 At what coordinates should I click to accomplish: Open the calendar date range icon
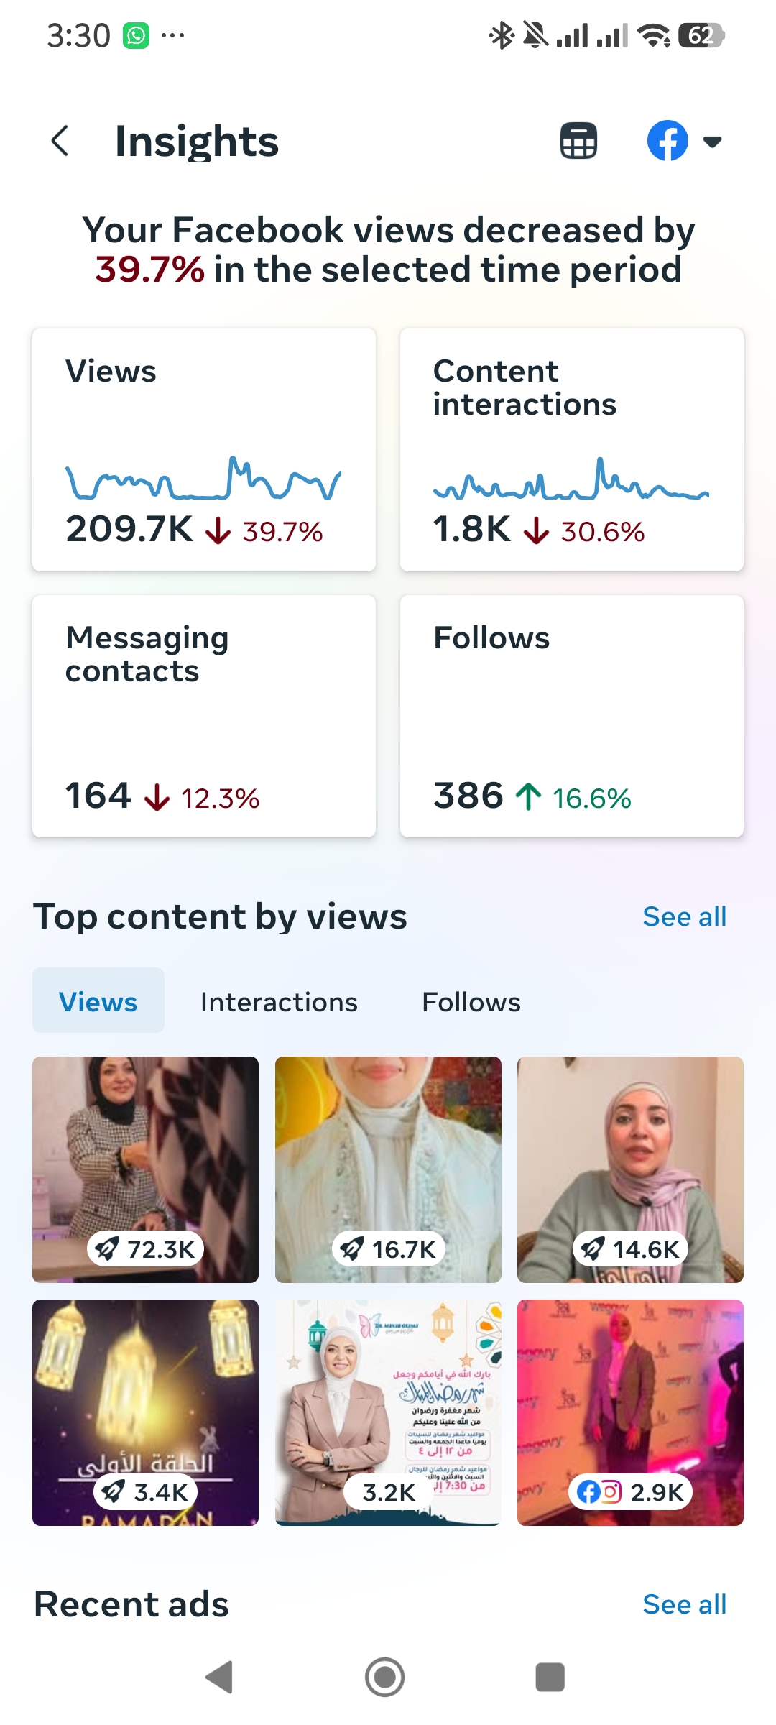pos(578,141)
